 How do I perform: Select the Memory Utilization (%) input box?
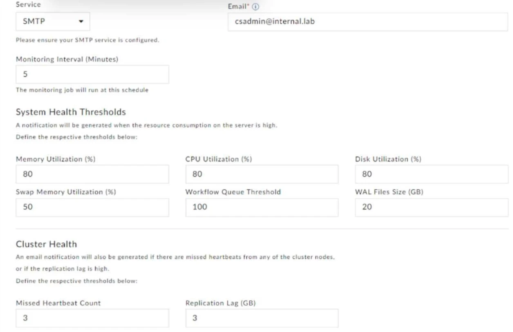click(x=92, y=174)
